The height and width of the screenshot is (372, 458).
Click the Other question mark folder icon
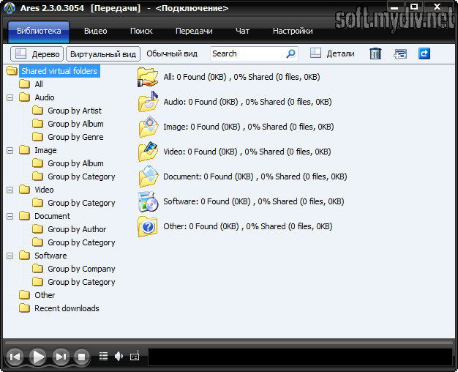(x=148, y=226)
